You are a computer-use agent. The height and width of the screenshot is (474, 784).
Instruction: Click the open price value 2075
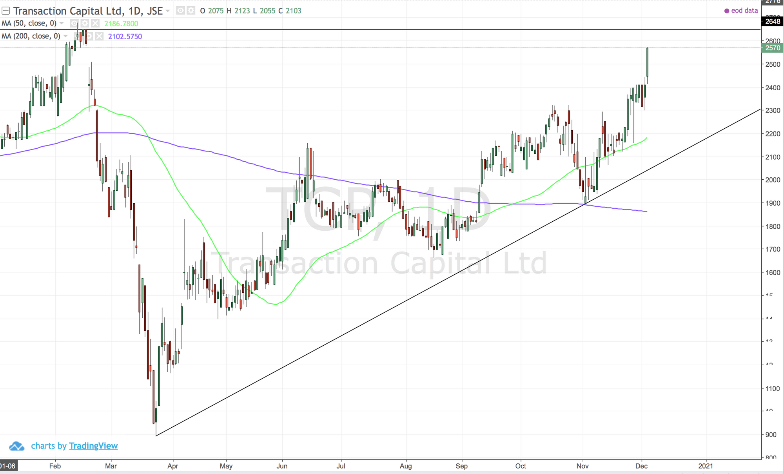[216, 11]
